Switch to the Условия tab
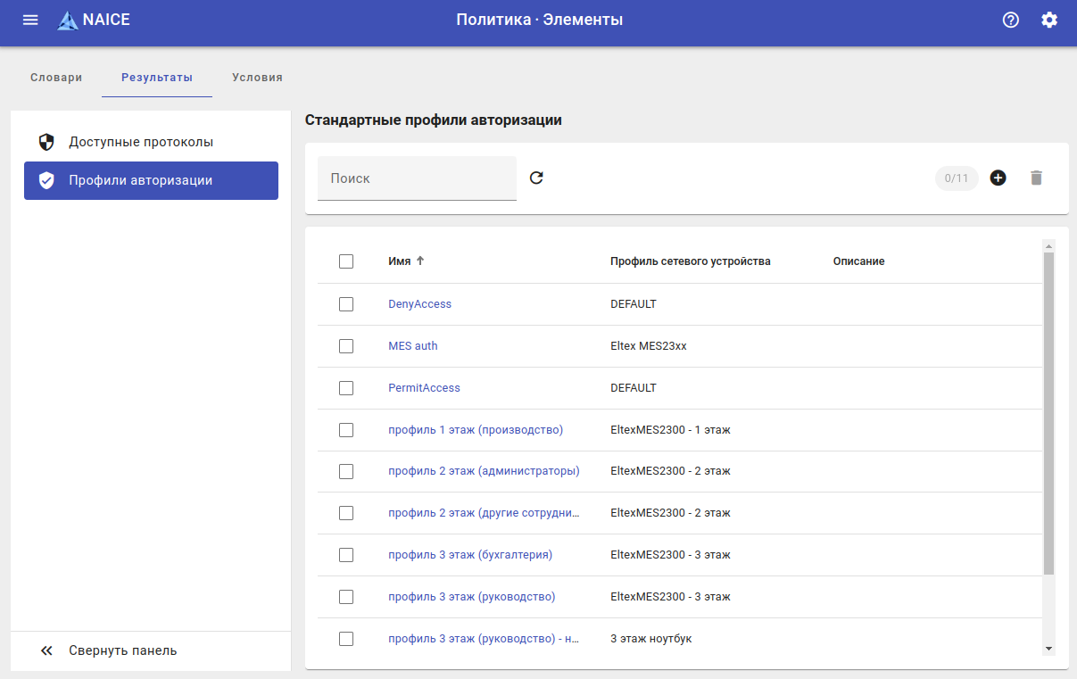This screenshot has height=679, width=1077. 257,78
